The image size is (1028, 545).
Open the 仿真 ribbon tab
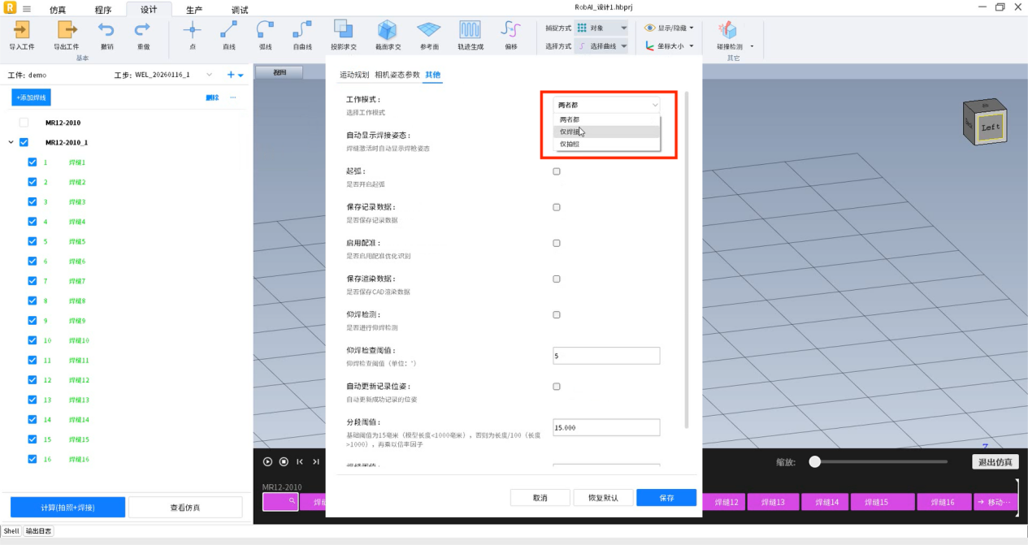pos(58,11)
